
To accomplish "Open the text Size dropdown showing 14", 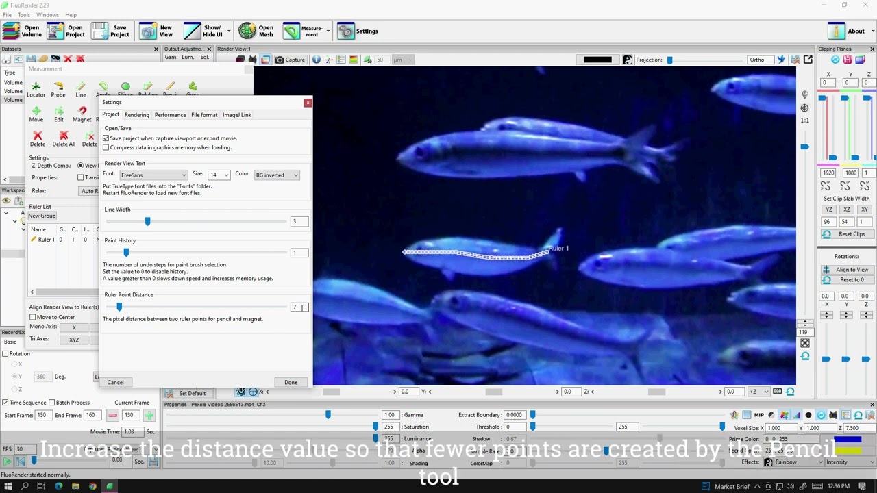I will click(x=219, y=175).
